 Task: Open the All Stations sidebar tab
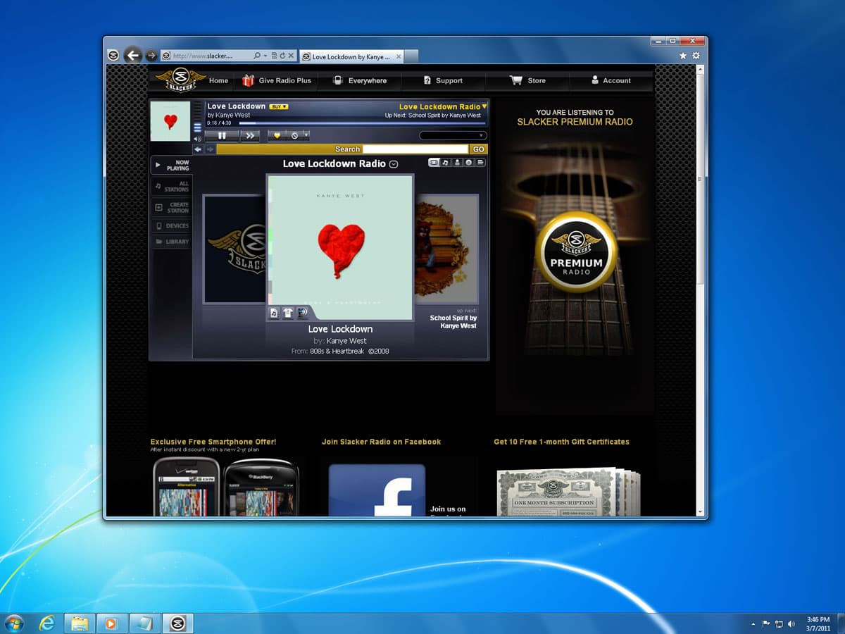(x=171, y=187)
